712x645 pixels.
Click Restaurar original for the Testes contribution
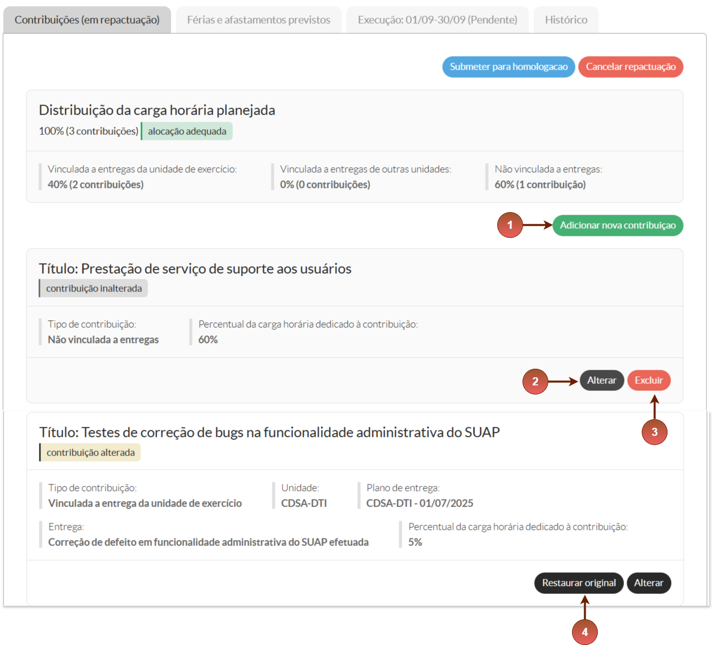tap(579, 583)
